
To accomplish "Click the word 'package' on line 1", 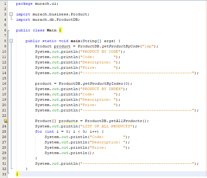I will (24, 4).
